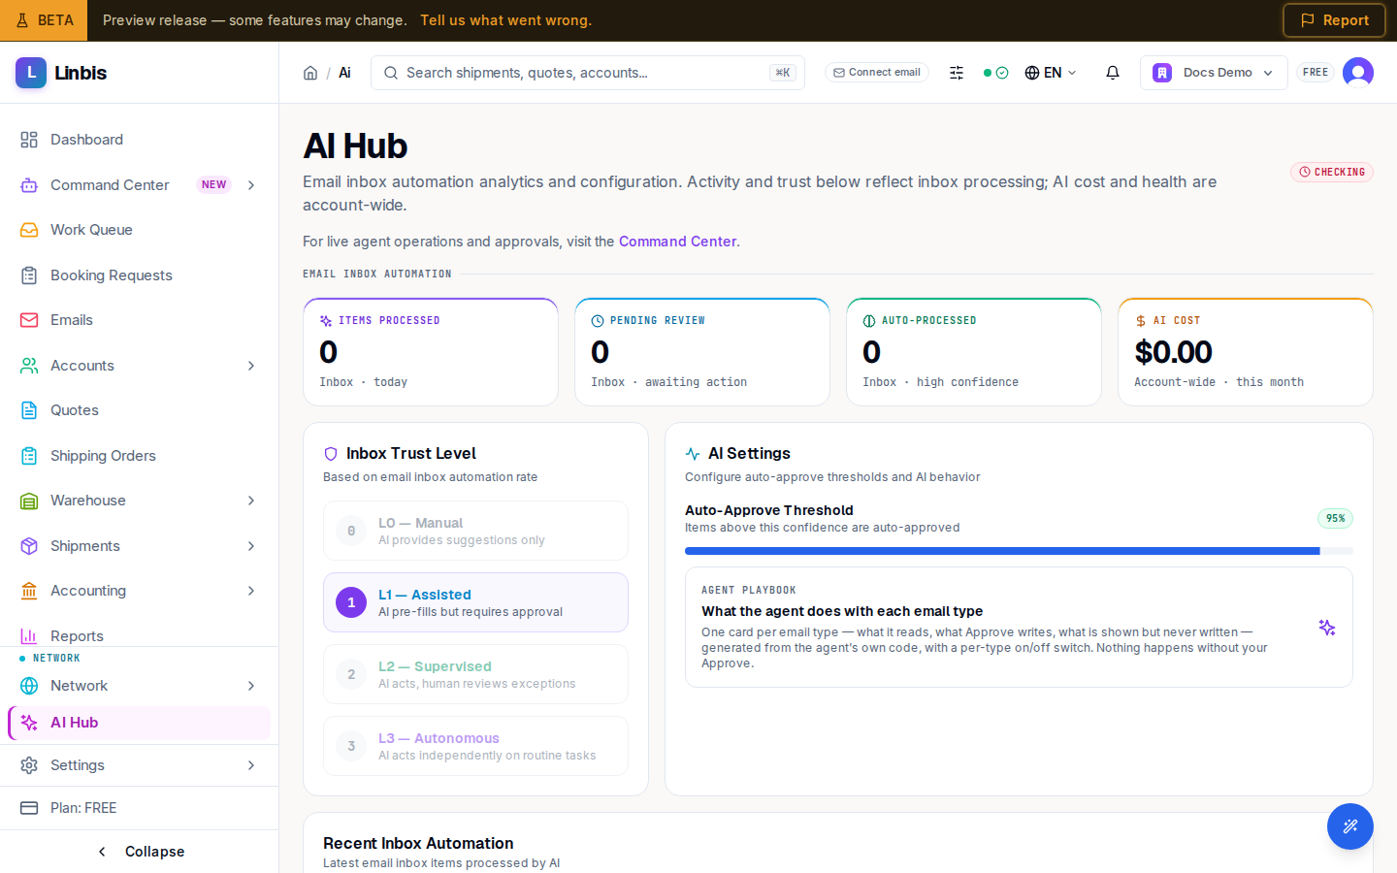Image resolution: width=1397 pixels, height=873 pixels.
Task: Click the Linbis logo
Action: pyautogui.click(x=61, y=73)
